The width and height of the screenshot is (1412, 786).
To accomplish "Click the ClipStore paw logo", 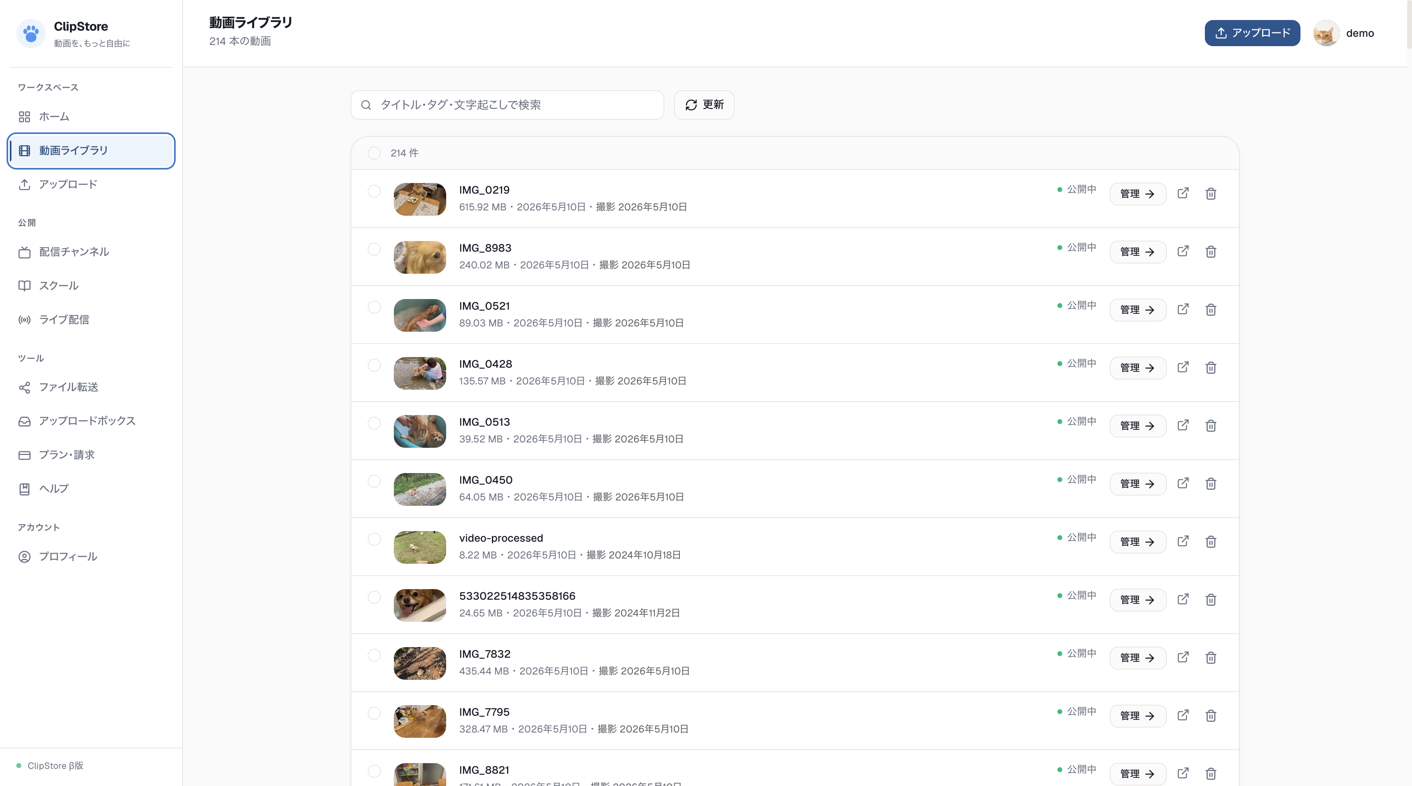I will point(31,33).
